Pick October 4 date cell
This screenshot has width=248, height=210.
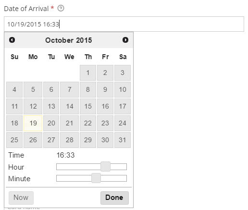click(14, 89)
